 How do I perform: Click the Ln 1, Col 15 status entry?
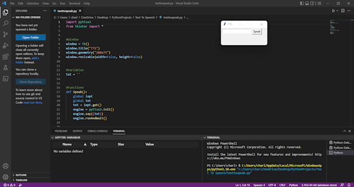[x=243, y=185]
